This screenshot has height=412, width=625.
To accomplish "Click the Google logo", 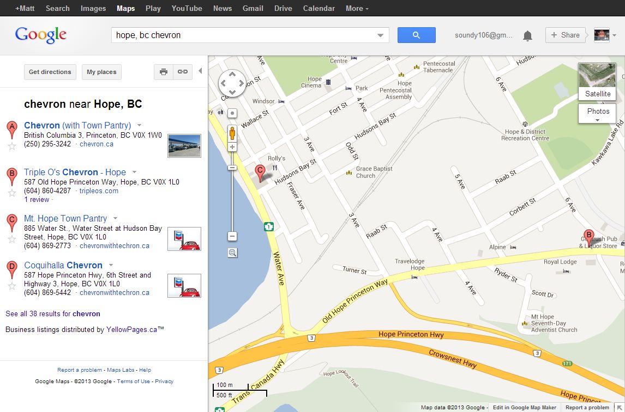I will [41, 35].
